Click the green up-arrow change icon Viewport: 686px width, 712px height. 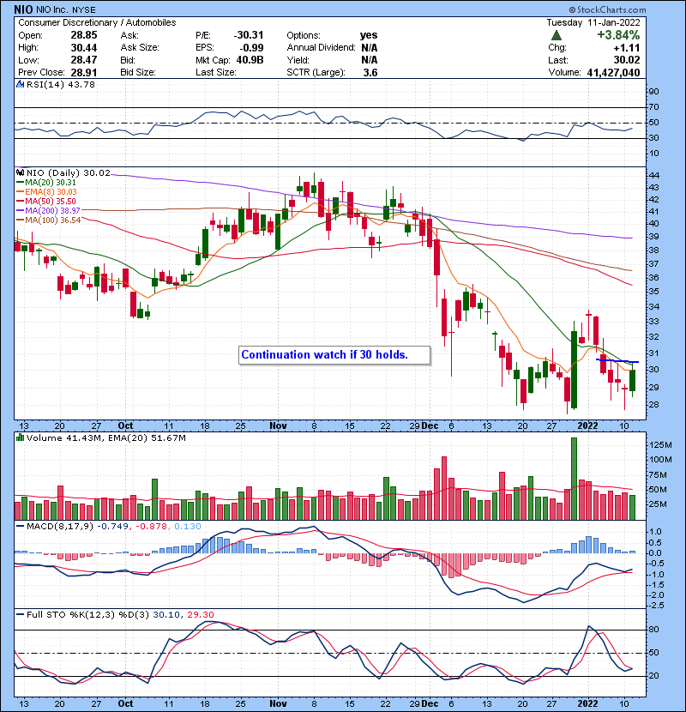pos(557,35)
